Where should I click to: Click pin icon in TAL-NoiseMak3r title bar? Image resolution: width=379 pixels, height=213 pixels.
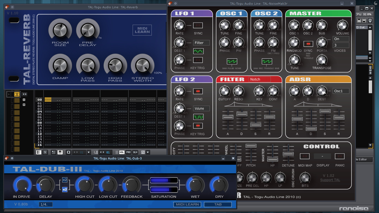pos(176,4)
